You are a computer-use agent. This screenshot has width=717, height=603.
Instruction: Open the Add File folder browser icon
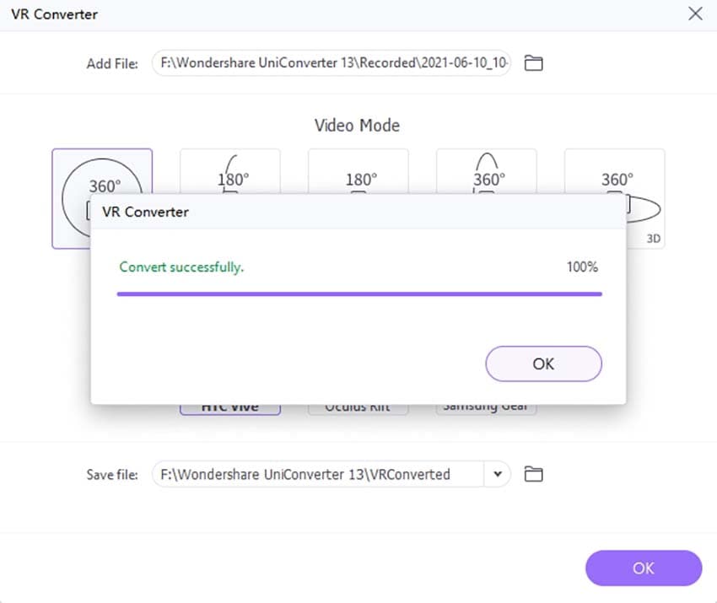[533, 63]
